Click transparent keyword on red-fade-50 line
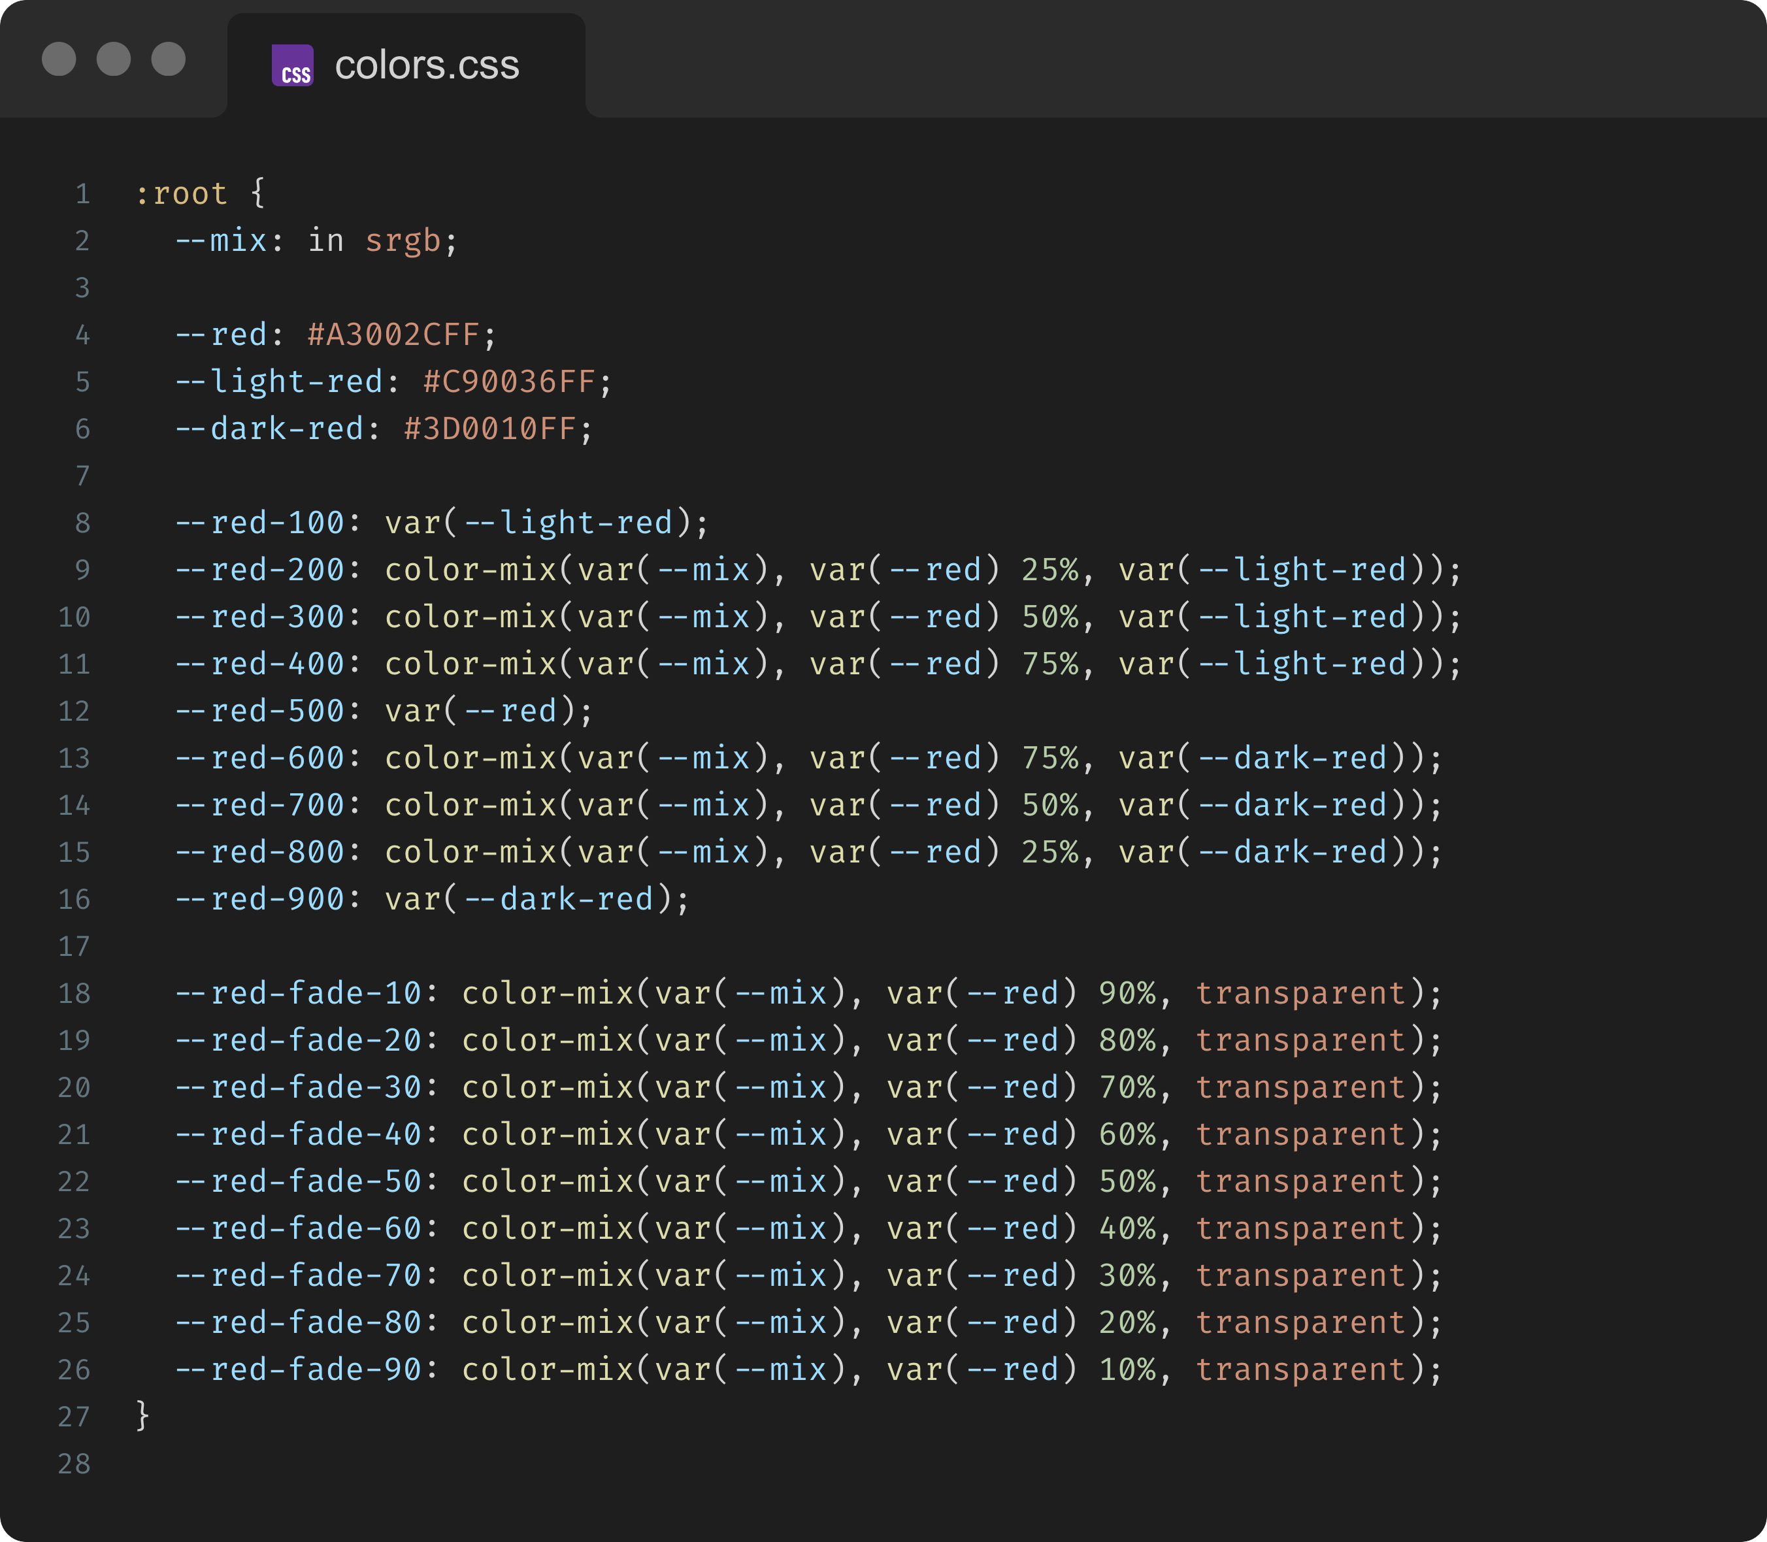Screen dimensions: 1767x1542 [x=1300, y=1181]
